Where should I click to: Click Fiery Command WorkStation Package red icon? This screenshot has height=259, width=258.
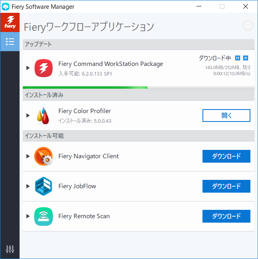pos(44,68)
